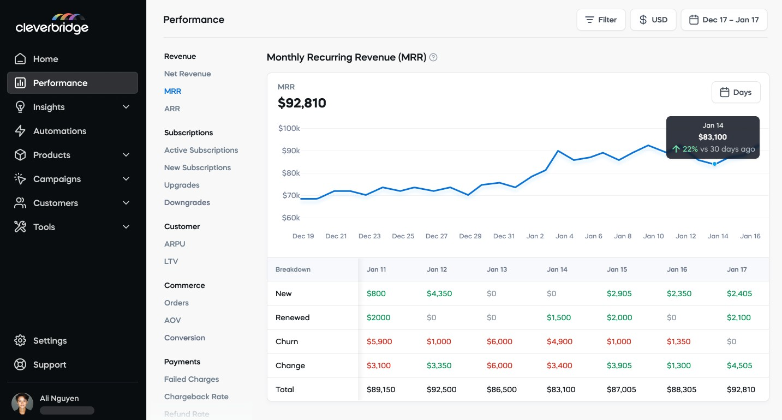Click the USD currency icon button
782x420 pixels.
point(643,20)
